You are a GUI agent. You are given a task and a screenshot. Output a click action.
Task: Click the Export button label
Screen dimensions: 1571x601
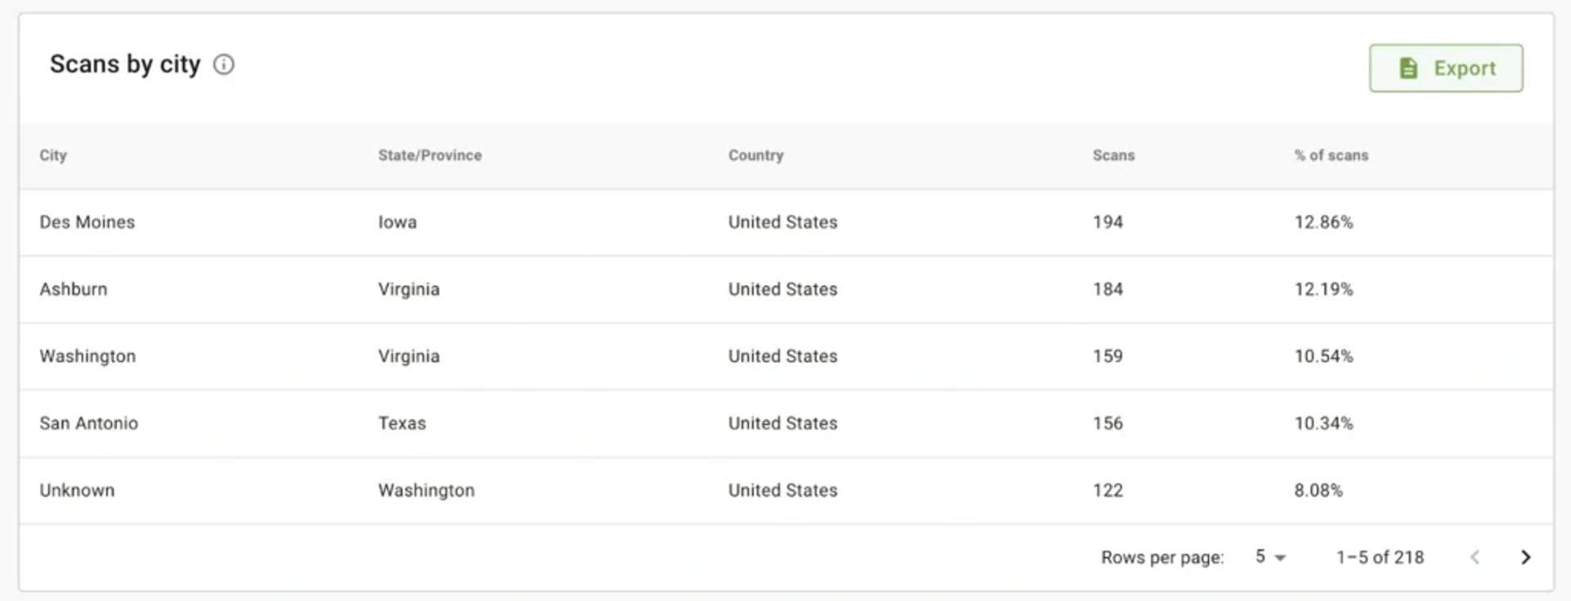coord(1465,69)
